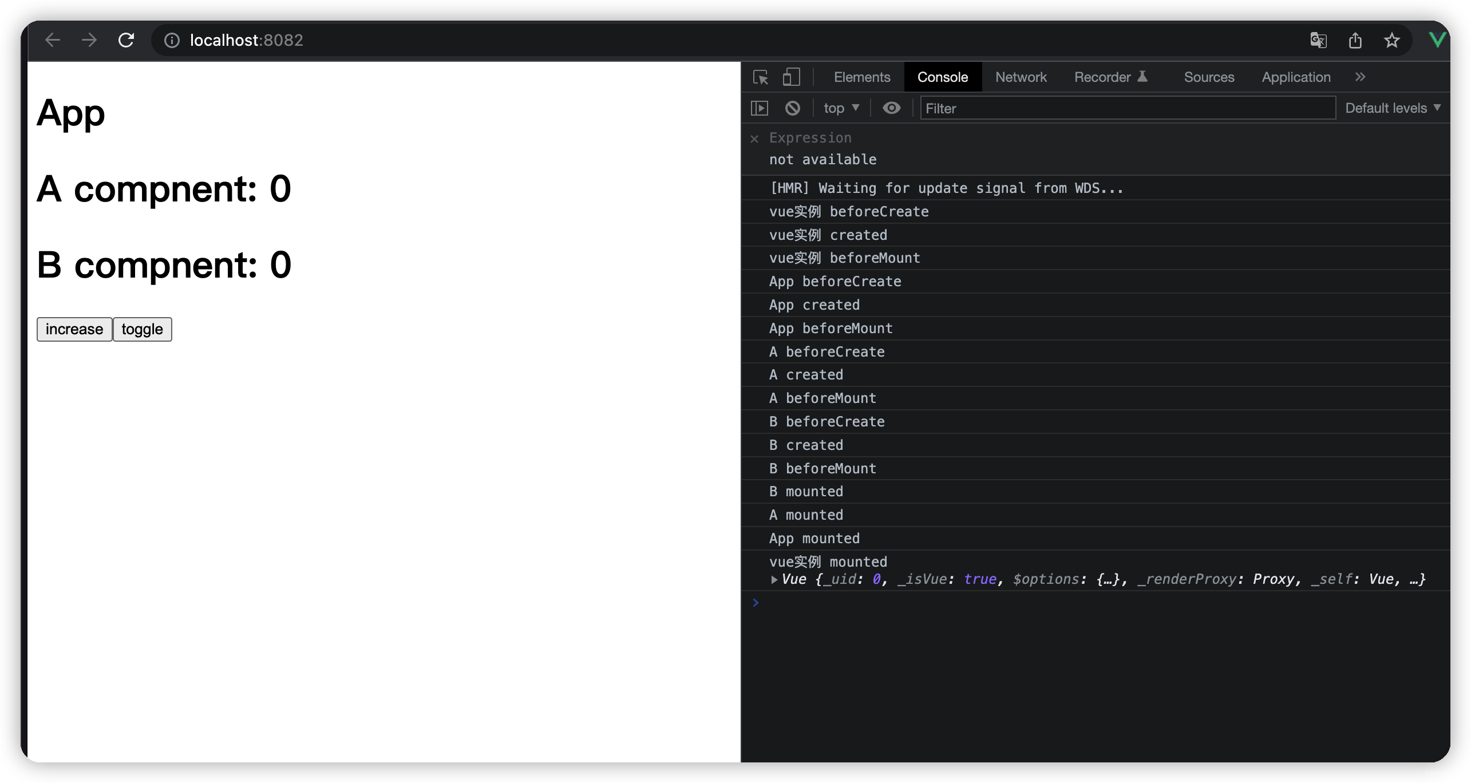Click the HMR waiting message line
This screenshot has height=783, width=1471.
pyautogui.click(x=1096, y=188)
